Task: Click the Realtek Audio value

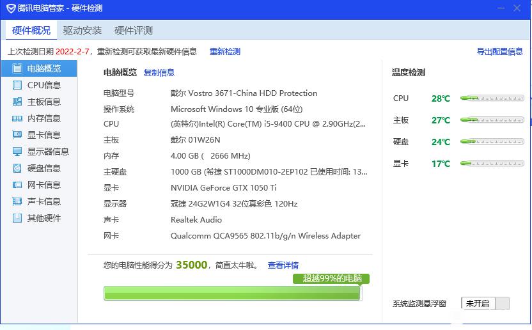Action: click(196, 219)
